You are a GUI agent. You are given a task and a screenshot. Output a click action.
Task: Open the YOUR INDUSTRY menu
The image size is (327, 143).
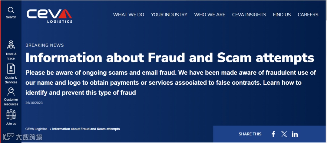[169, 15]
